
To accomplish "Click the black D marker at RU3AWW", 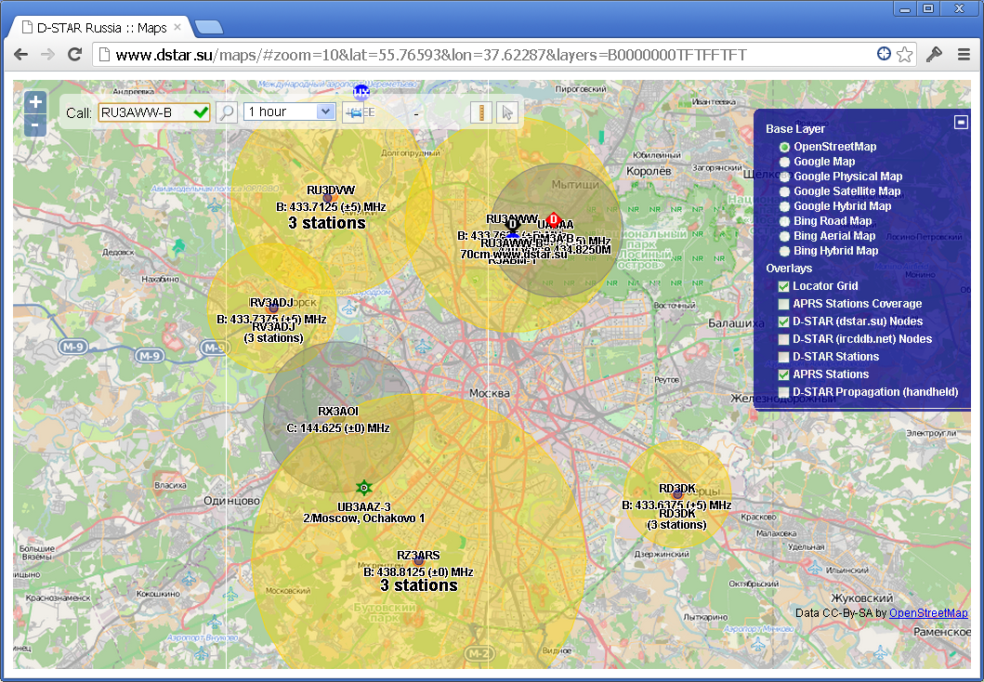I will [513, 224].
